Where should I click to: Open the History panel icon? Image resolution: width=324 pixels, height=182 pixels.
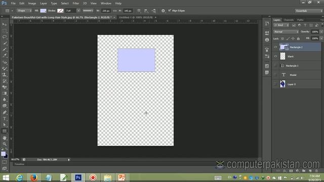[267, 24]
